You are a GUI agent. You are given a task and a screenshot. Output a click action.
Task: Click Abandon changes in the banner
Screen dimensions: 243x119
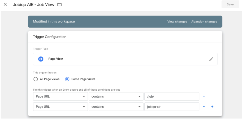coord(204,21)
